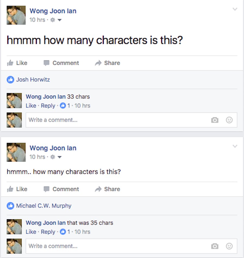
Task: Like the "33 chars" comment
Action: coord(31,106)
